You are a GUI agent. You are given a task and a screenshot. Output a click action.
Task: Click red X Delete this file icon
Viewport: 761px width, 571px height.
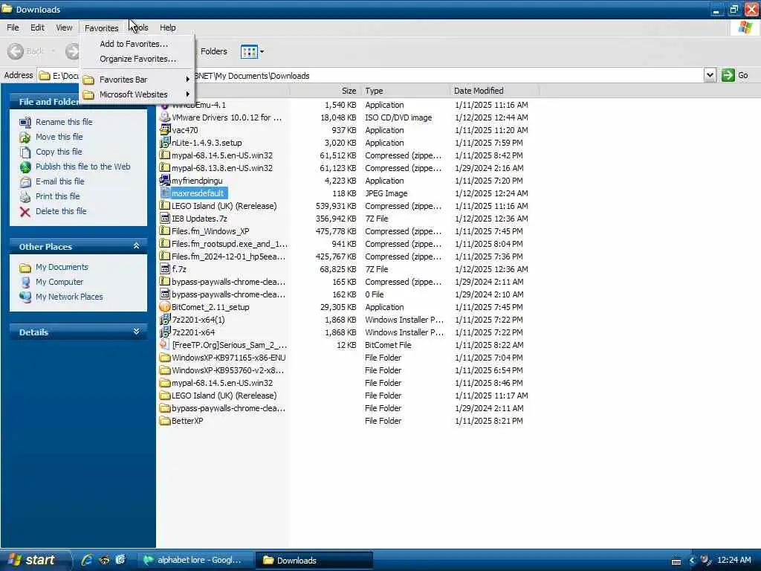(25, 212)
